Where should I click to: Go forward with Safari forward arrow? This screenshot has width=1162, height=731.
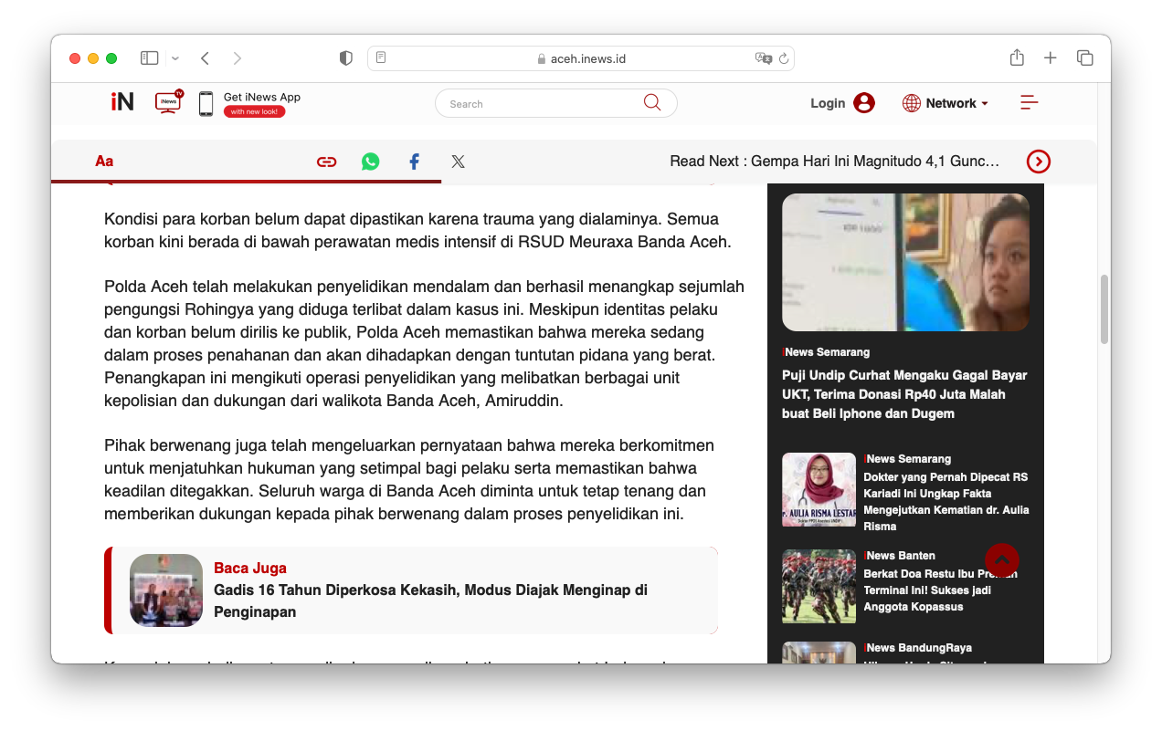[238, 58]
